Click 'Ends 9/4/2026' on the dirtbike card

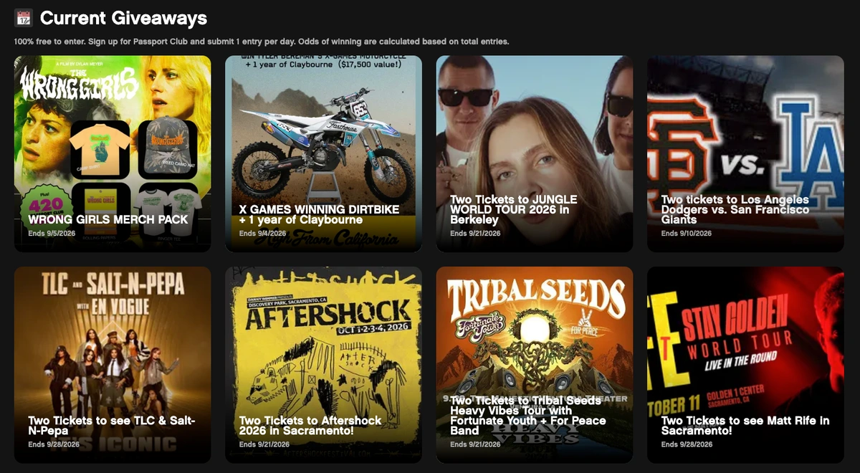click(262, 233)
